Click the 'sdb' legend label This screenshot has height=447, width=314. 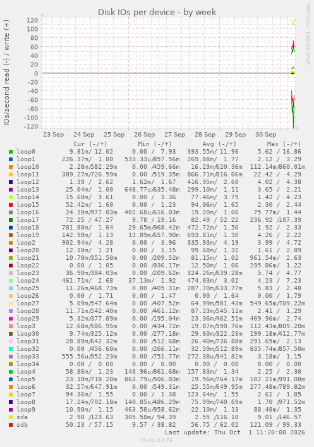point(22,425)
